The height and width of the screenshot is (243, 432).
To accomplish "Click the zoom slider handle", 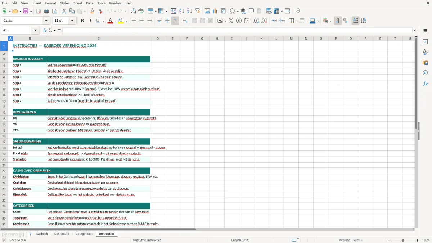I will tap(403, 240).
